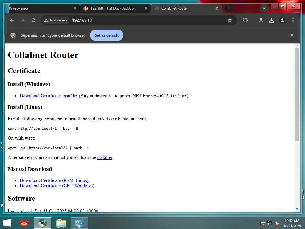Open the Downloads tray icon
The width and height of the screenshot is (305, 229).
[272, 20]
